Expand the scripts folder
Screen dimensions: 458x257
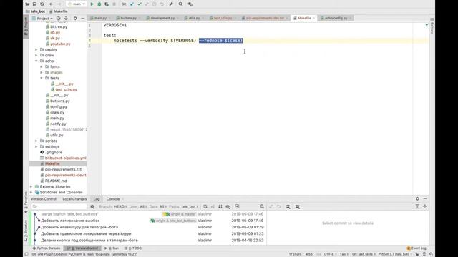pyautogui.click(x=36, y=141)
